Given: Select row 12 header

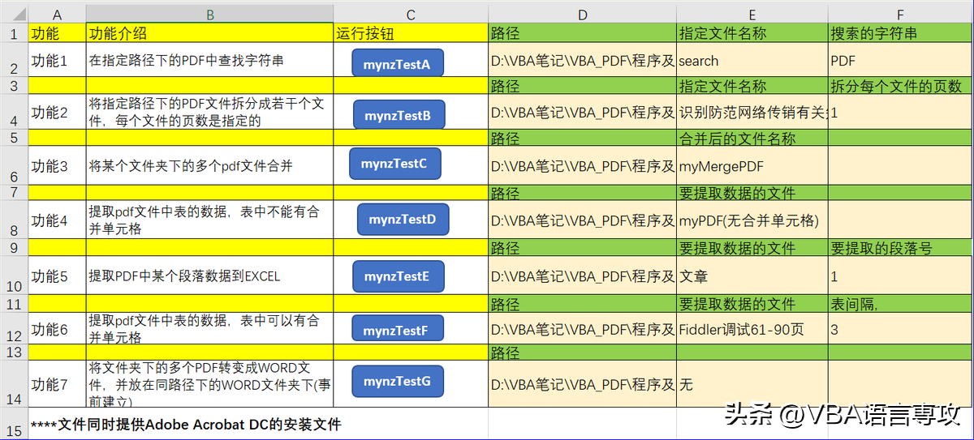Looking at the screenshot, I should 14,328.
